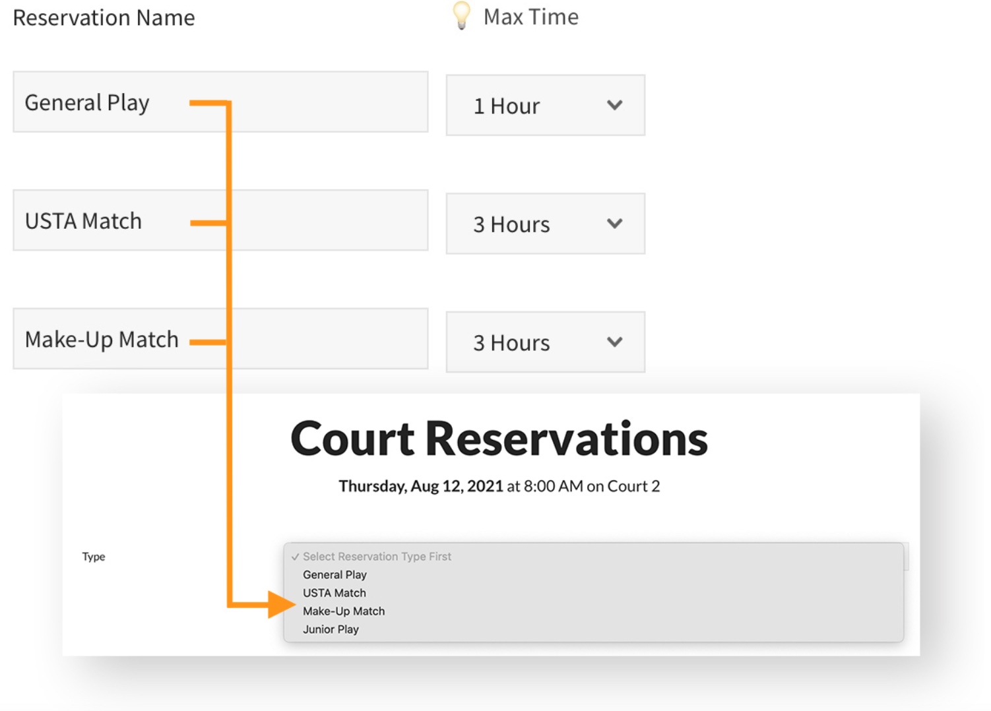The width and height of the screenshot is (991, 711).
Task: Select General Play from the type list
Action: click(x=335, y=574)
